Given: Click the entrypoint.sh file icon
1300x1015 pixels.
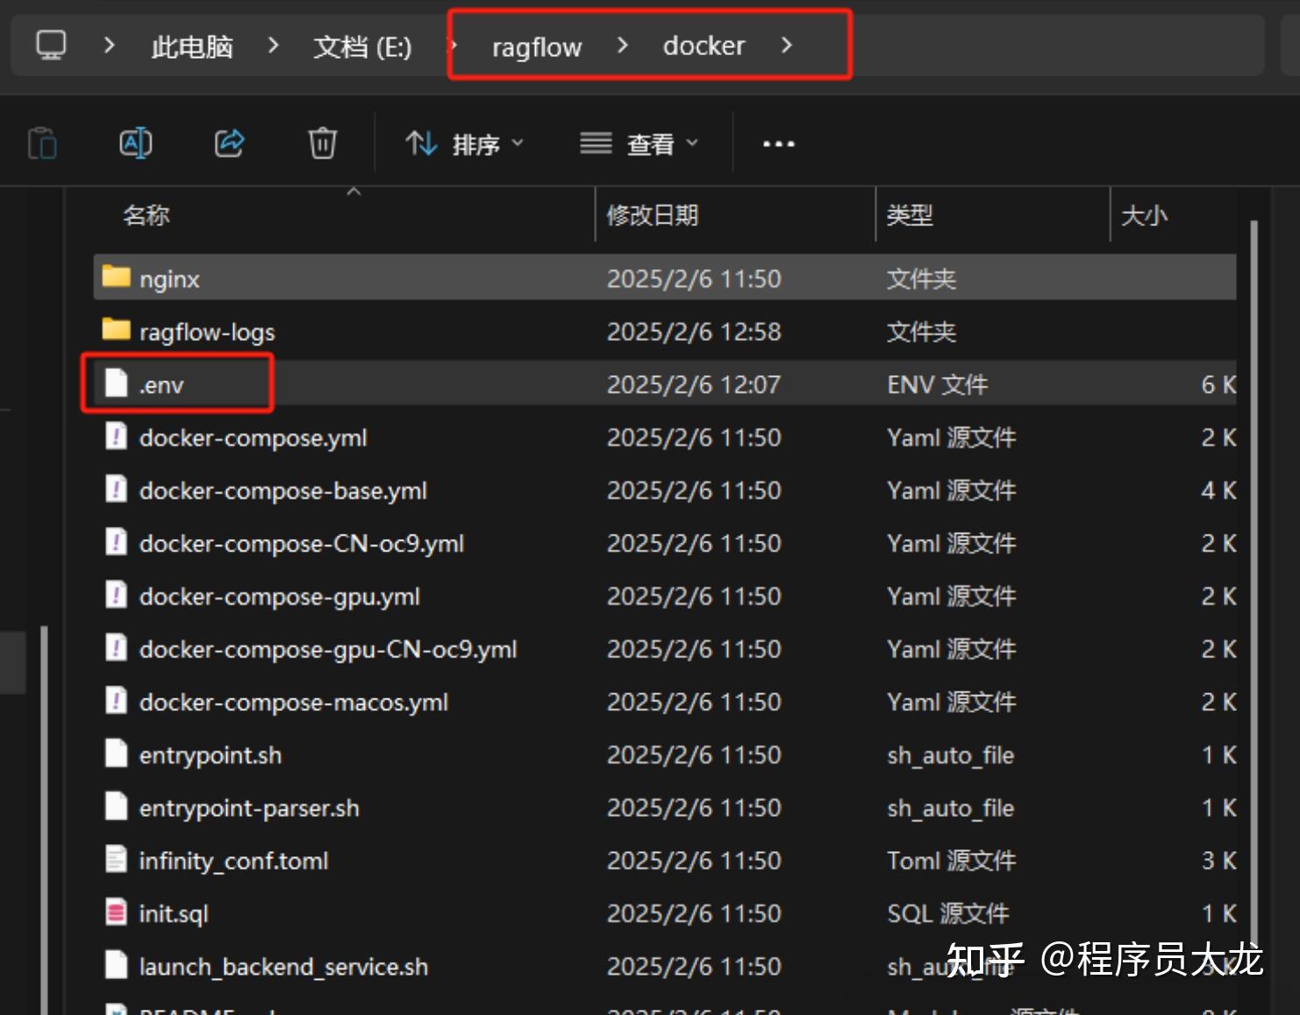Looking at the screenshot, I should tap(117, 754).
